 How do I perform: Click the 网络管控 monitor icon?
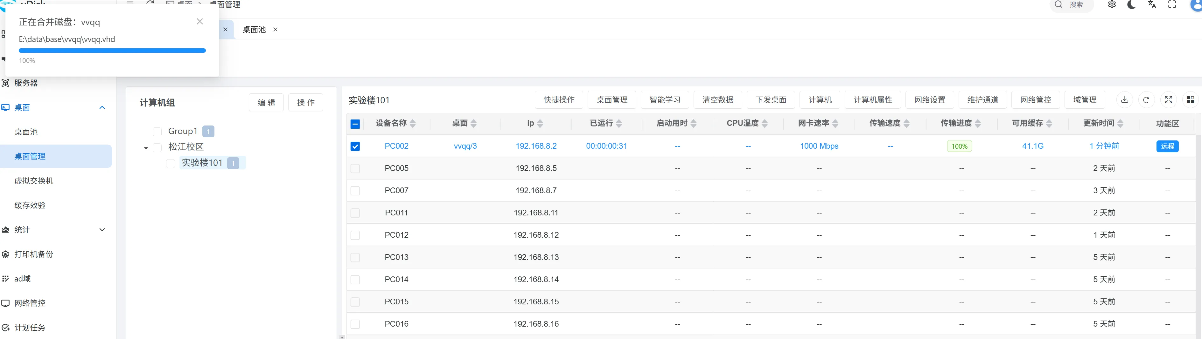6,303
